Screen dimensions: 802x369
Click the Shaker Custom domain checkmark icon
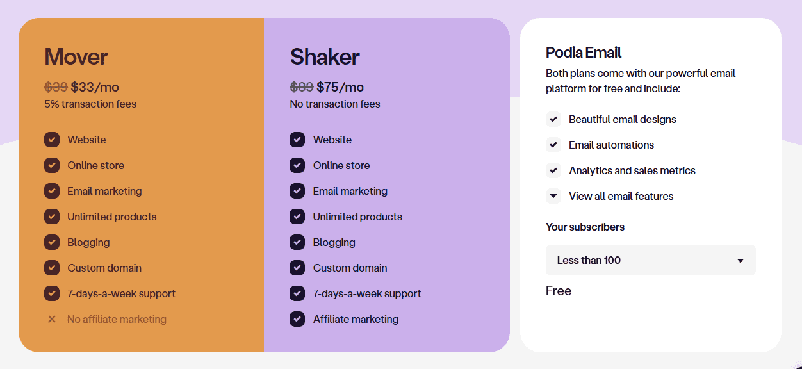(x=297, y=268)
